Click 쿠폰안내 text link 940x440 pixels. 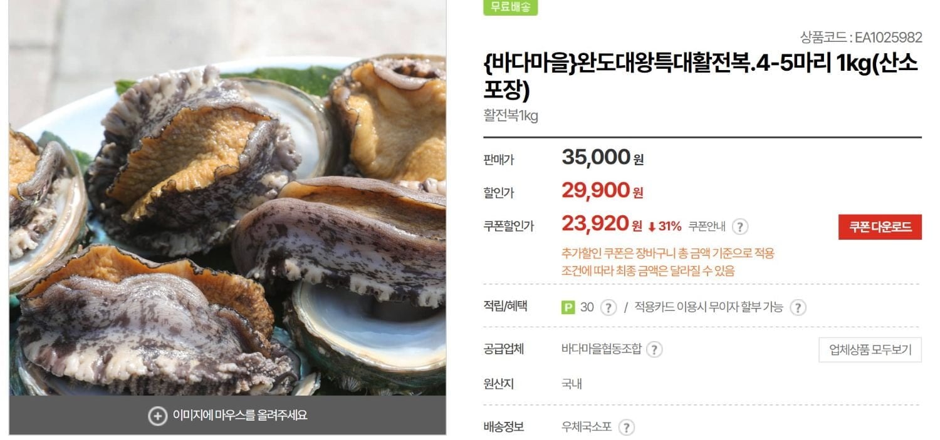(x=707, y=227)
